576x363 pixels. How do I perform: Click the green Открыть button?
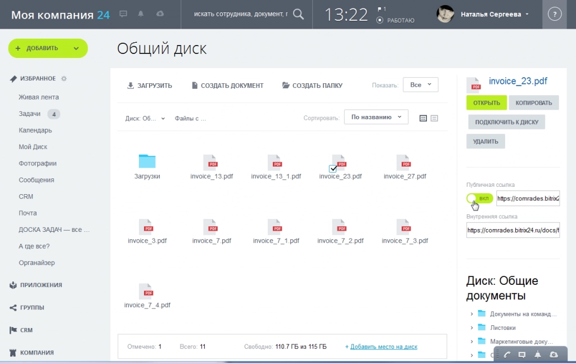486,102
